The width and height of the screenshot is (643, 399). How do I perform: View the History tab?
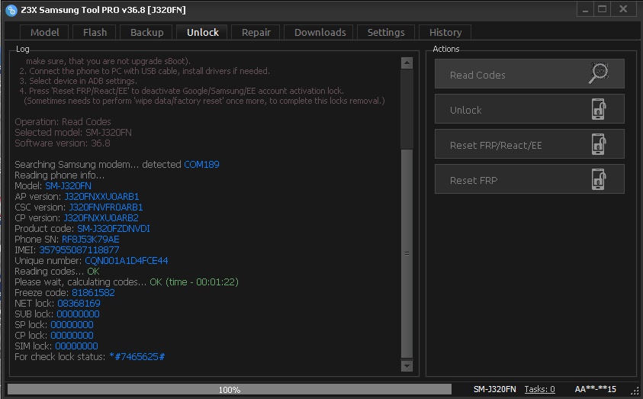coord(445,32)
